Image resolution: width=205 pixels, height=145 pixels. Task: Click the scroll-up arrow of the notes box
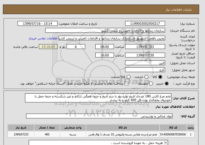(165, 143)
